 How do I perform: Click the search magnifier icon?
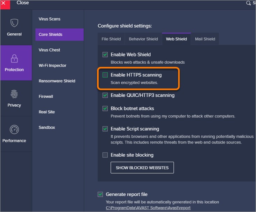(248, 3)
